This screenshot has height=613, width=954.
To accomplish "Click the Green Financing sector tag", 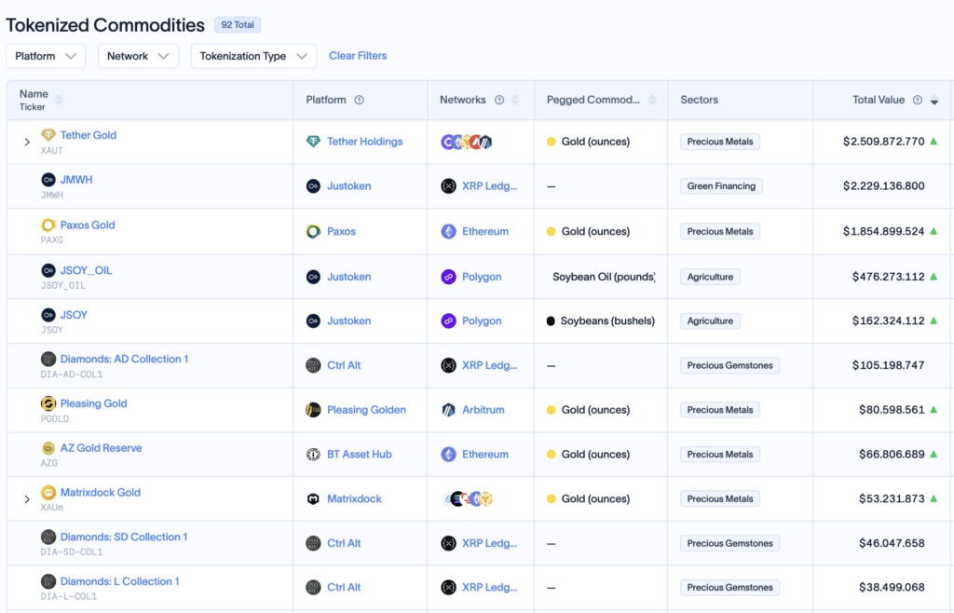I will 721,186.
